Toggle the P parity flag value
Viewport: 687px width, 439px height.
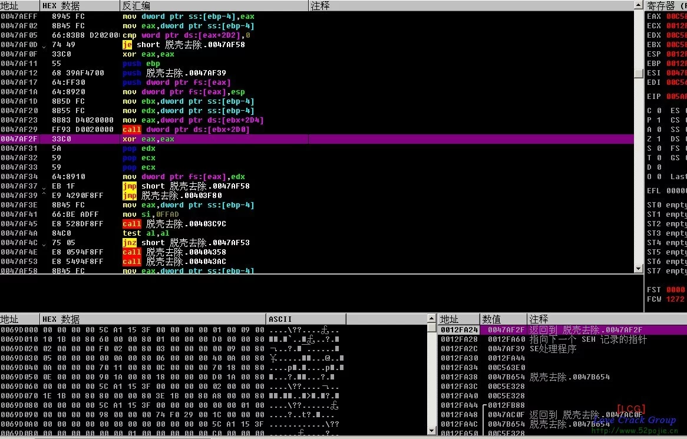point(659,120)
